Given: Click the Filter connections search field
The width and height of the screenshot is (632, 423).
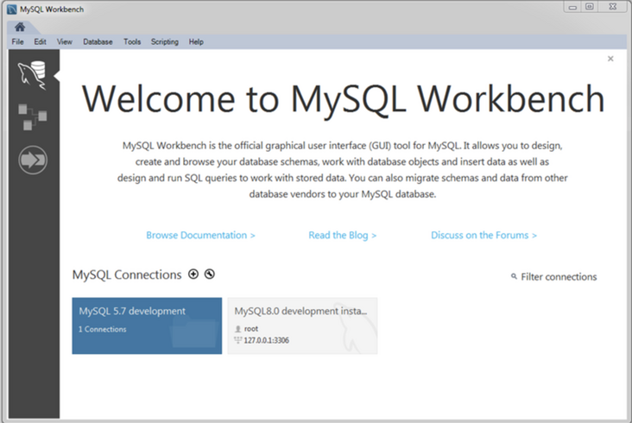Looking at the screenshot, I should 559,277.
